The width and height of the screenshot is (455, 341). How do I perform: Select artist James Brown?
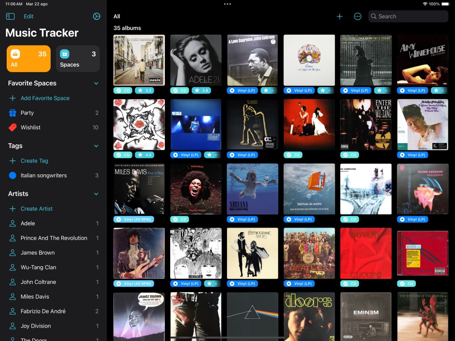[x=53, y=253]
